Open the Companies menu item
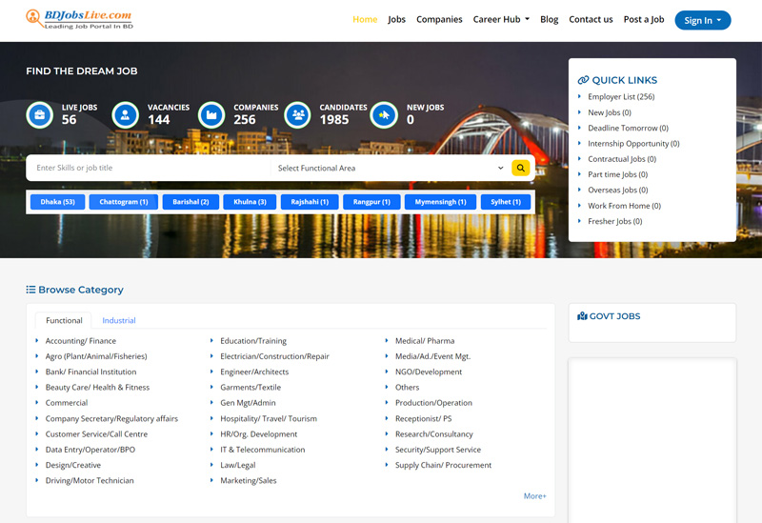The width and height of the screenshot is (762, 523). pyautogui.click(x=439, y=19)
